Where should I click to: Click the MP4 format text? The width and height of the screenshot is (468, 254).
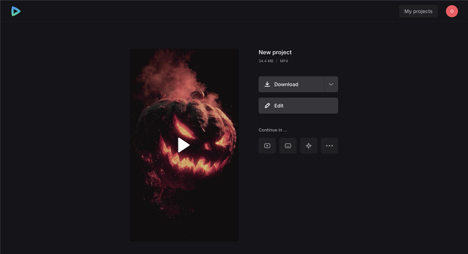point(284,61)
